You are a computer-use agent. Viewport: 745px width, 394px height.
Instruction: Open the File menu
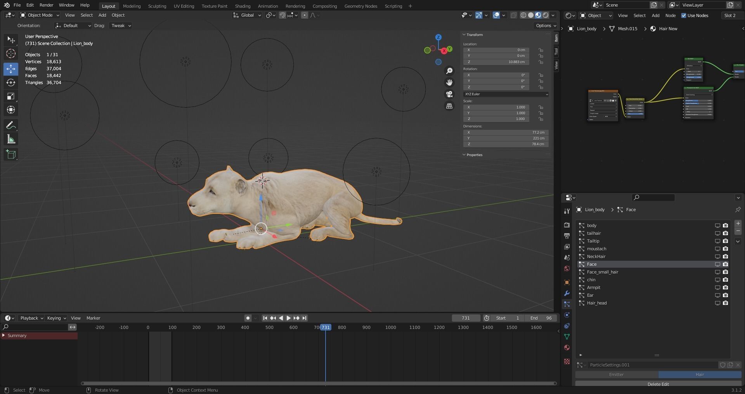17,5
